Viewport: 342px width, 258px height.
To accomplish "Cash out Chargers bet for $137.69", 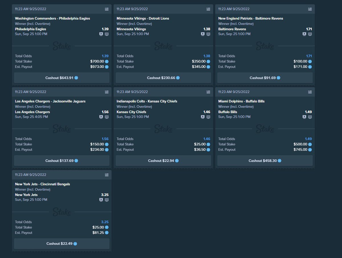I will tap(62, 161).
